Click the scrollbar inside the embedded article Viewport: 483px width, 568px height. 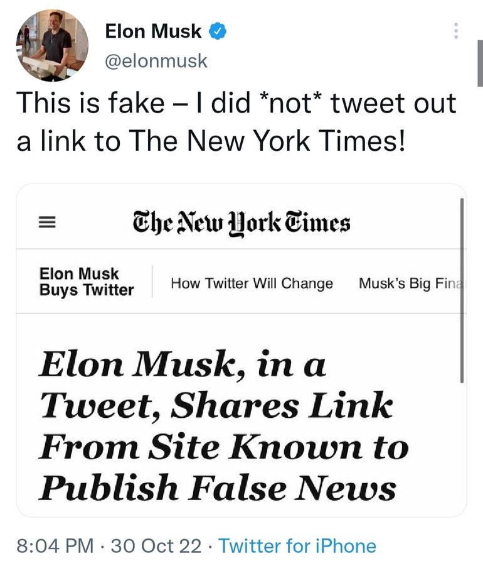(462, 289)
